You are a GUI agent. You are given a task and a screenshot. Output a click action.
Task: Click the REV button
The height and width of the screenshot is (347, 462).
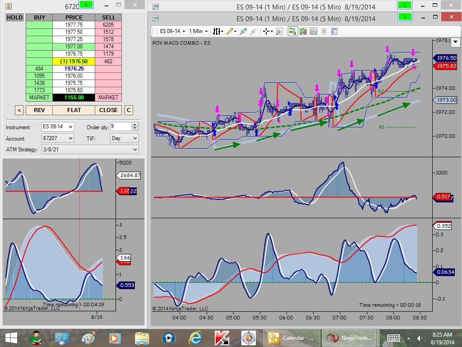pyautogui.click(x=39, y=110)
